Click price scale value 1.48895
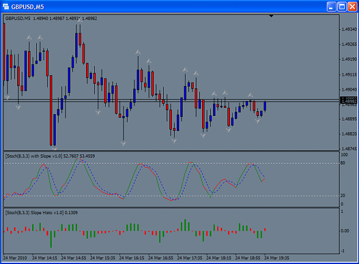 [349, 119]
